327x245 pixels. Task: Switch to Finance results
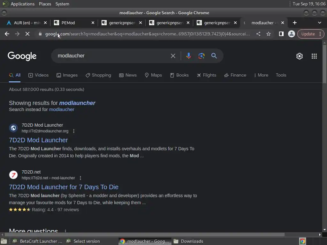pos(235,75)
